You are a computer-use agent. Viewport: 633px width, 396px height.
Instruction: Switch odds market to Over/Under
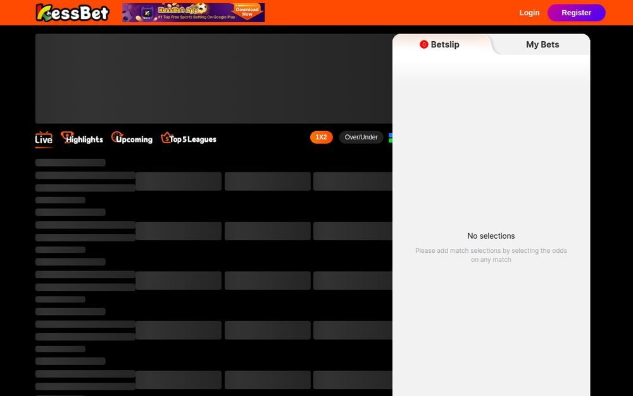361,137
